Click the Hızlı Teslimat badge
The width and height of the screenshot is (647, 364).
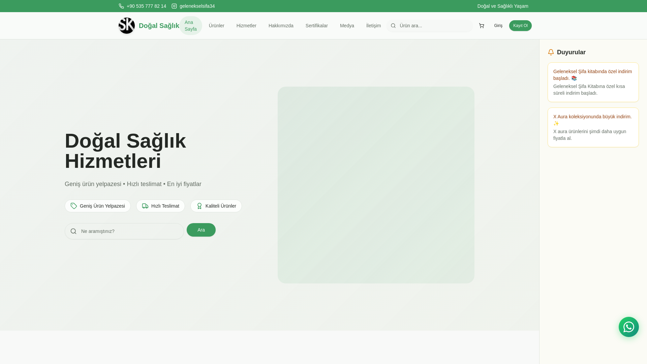[x=160, y=206]
